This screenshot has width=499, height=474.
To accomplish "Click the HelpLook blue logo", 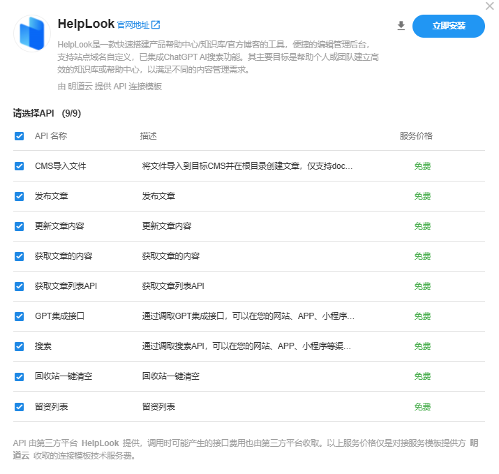I will [32, 34].
